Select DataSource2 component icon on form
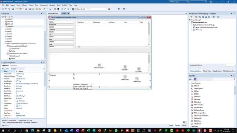This screenshot has height=133, width=237. (137, 79)
